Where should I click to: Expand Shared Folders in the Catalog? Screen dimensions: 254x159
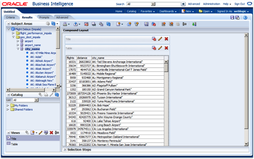pos(8,110)
